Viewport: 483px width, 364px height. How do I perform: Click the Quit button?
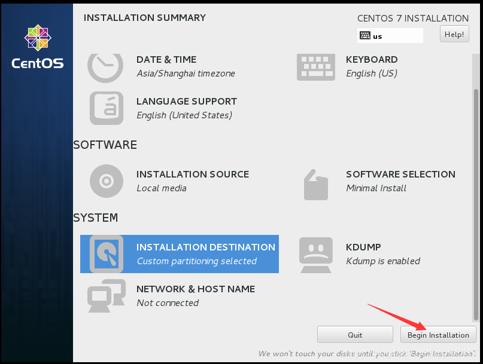(355, 335)
